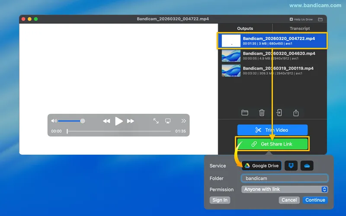
Task: Click the Sign In button
Action: (220, 200)
